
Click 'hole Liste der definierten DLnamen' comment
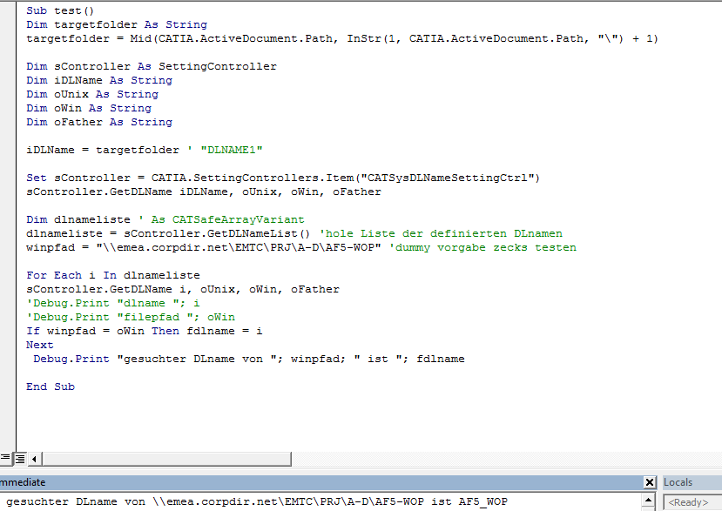[x=441, y=233]
